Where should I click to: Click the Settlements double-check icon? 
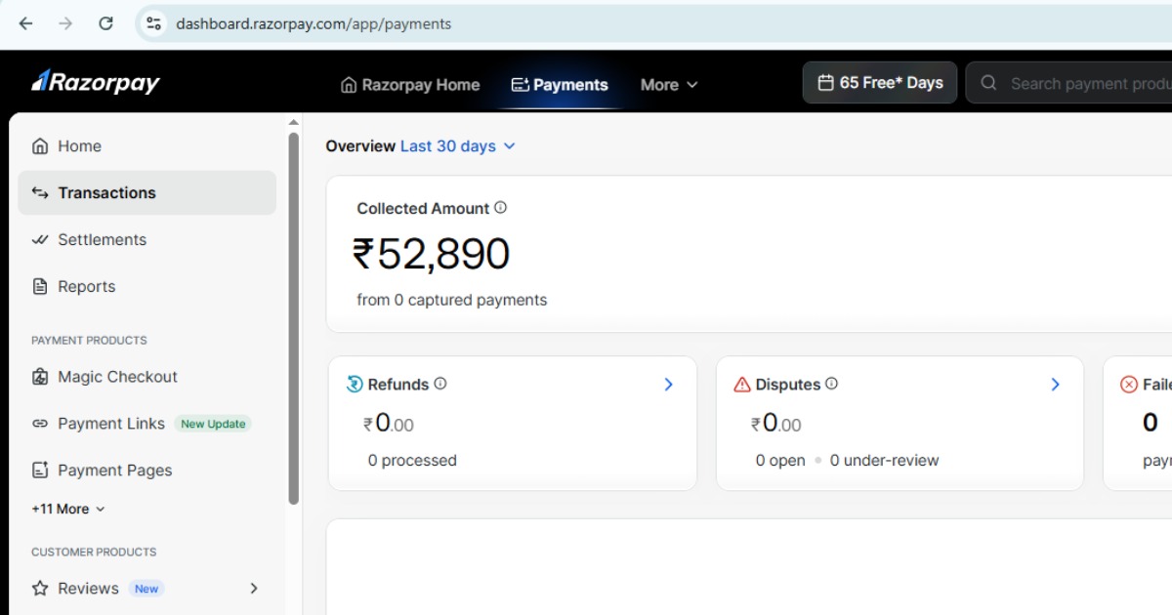coord(40,239)
